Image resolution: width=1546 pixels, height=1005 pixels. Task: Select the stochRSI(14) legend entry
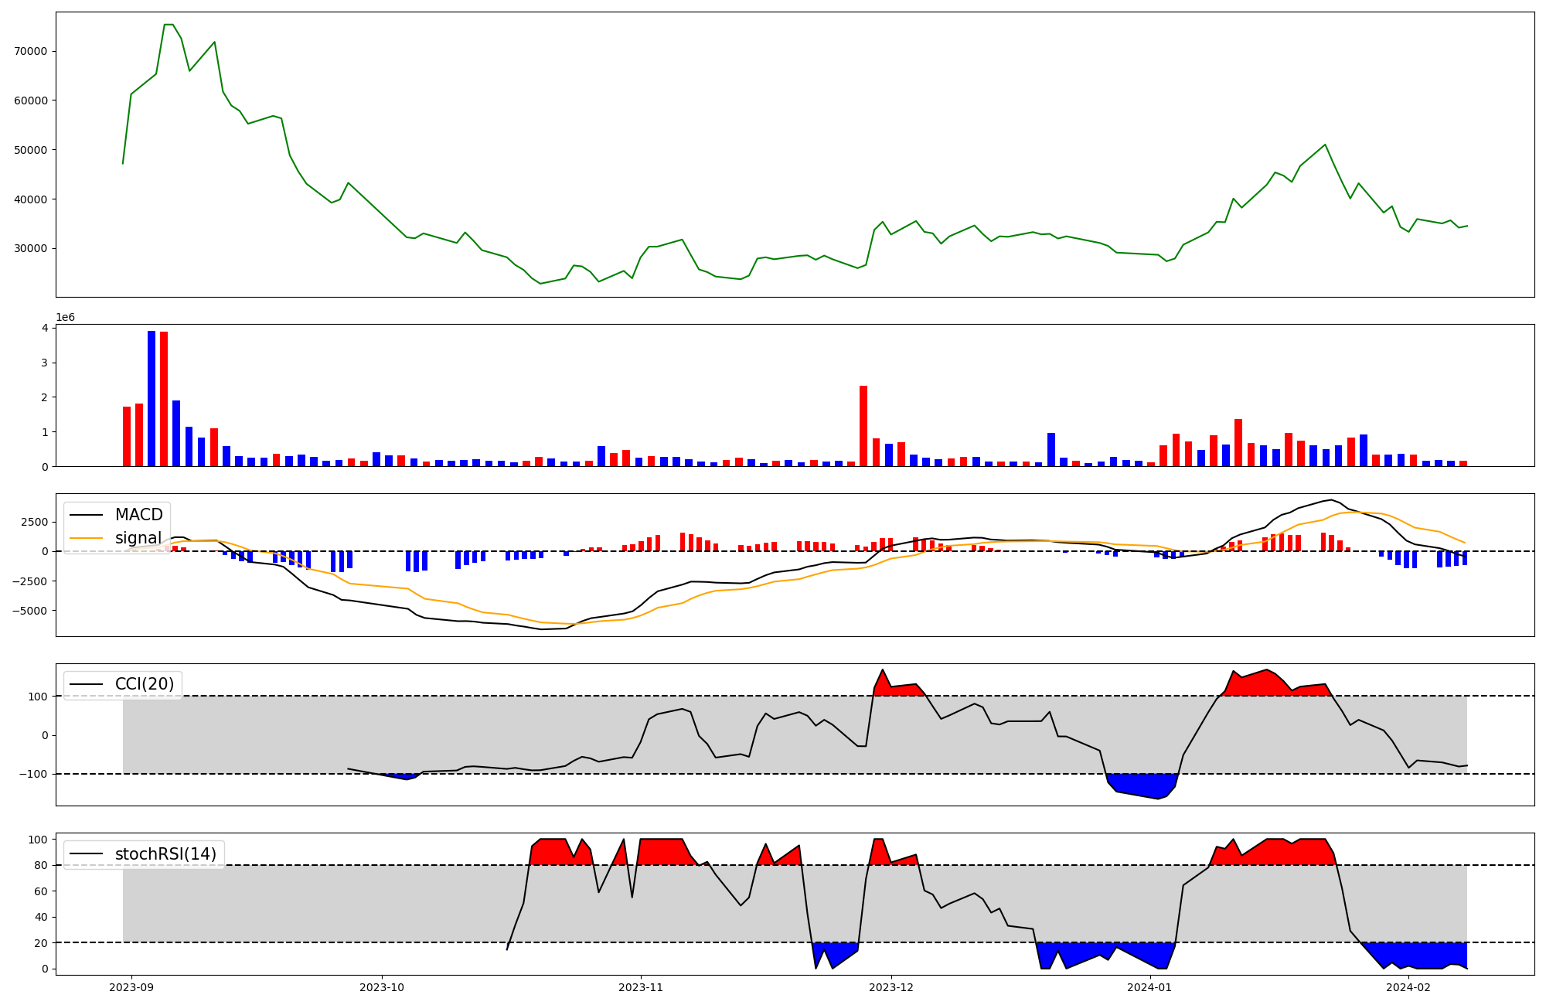pyautogui.click(x=165, y=854)
